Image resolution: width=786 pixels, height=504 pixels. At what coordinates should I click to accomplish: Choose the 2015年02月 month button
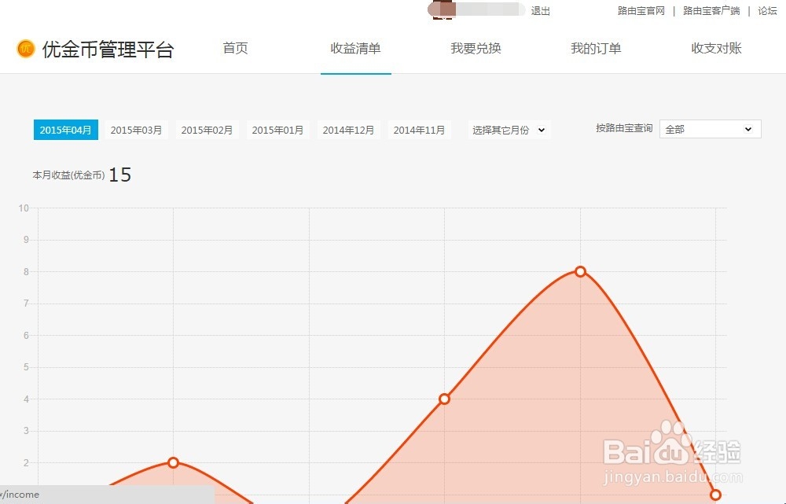coord(207,130)
